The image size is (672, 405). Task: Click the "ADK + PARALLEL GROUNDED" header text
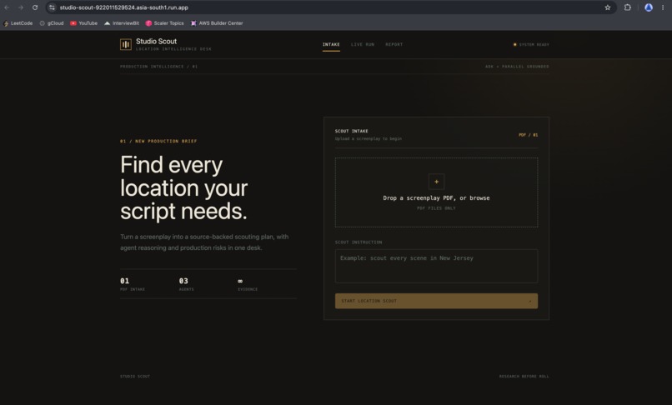pos(517,67)
